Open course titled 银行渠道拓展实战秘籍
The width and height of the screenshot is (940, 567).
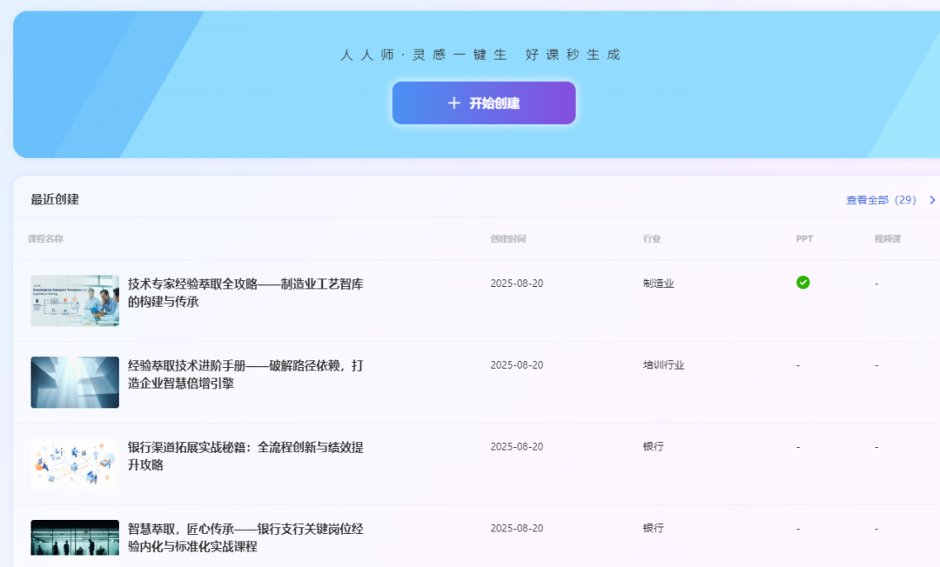tap(245, 454)
